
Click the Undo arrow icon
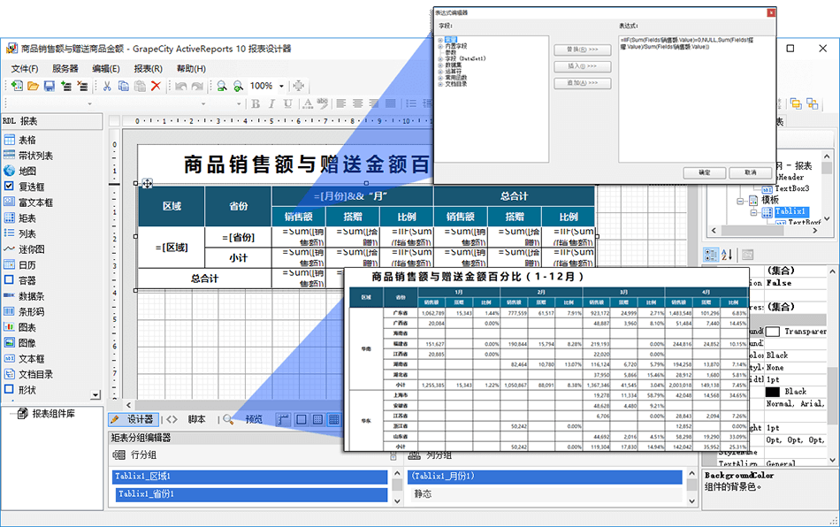pyautogui.click(x=181, y=86)
